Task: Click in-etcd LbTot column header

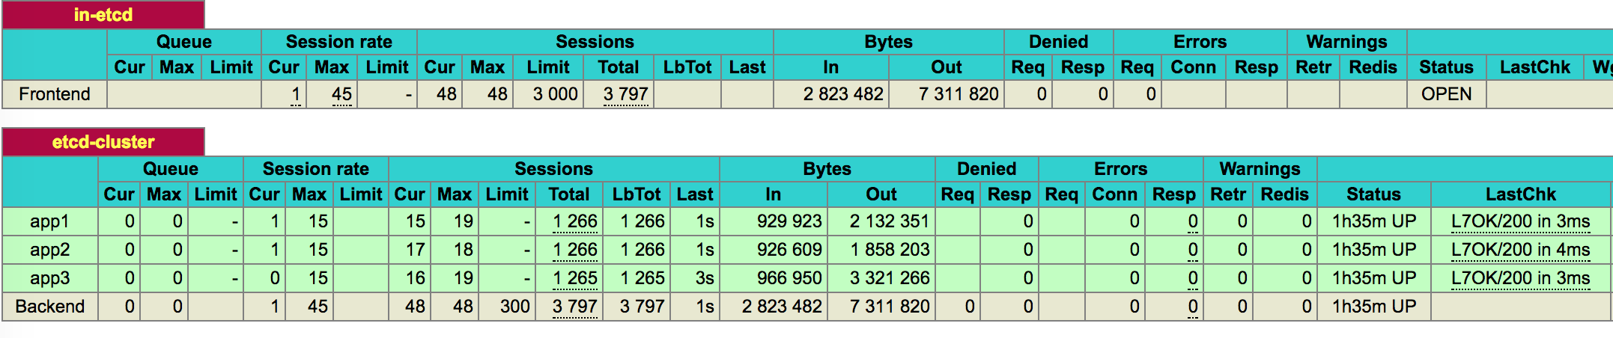Action: (x=687, y=67)
